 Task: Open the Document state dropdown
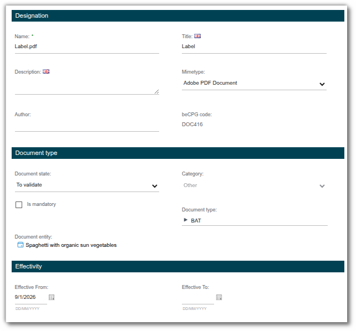point(87,185)
